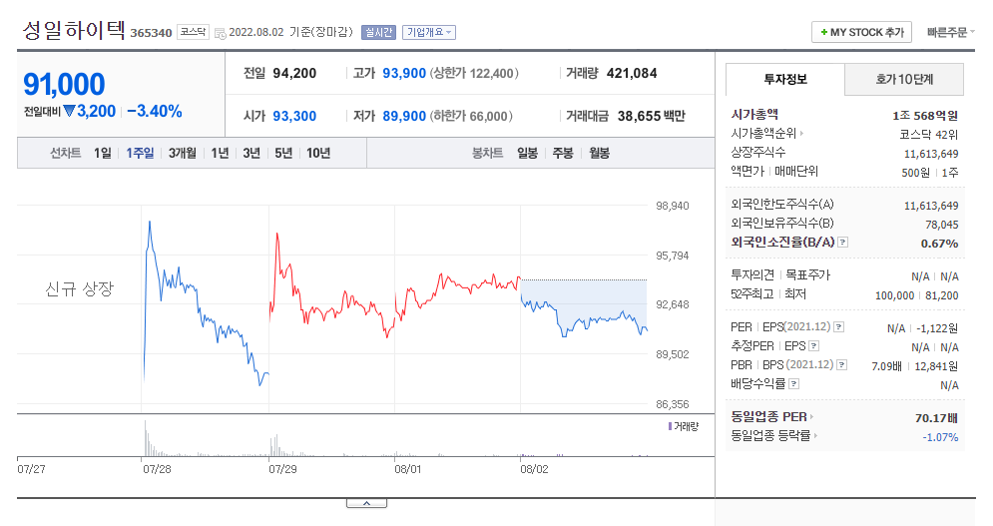993x526 pixels.
Task: Click the change rate -3.40%
Action: click(155, 112)
